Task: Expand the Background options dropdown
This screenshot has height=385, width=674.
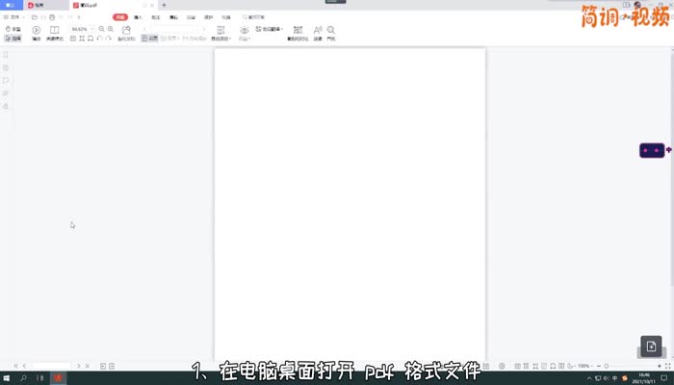Action: (x=220, y=33)
